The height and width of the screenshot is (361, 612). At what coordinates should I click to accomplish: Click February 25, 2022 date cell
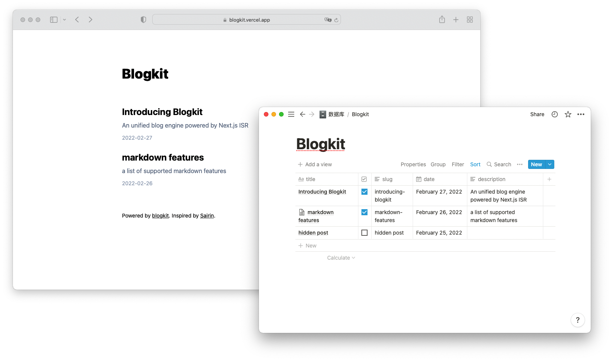click(440, 233)
